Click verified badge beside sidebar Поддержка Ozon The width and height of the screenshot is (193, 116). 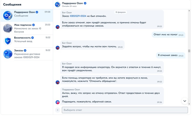[x=37, y=12]
